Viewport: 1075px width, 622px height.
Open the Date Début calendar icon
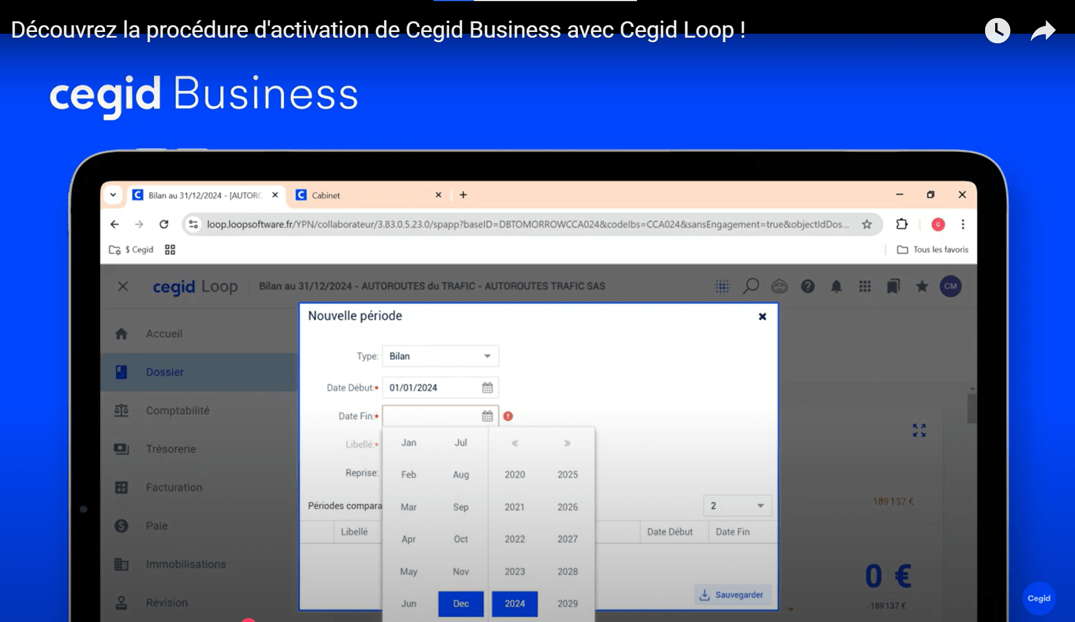(487, 388)
